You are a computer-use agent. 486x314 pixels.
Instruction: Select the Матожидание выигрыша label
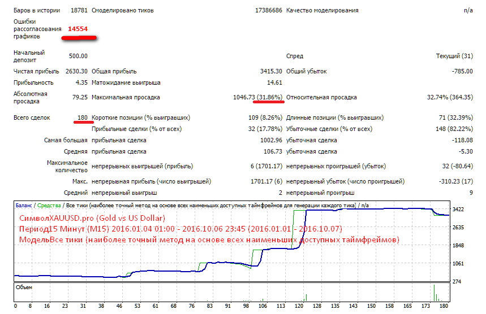[x=126, y=82]
